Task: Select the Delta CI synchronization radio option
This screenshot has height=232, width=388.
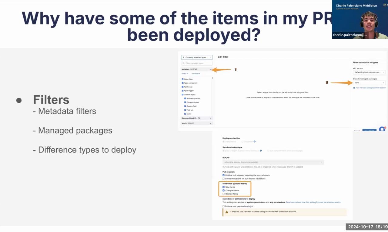Action: click(x=224, y=150)
